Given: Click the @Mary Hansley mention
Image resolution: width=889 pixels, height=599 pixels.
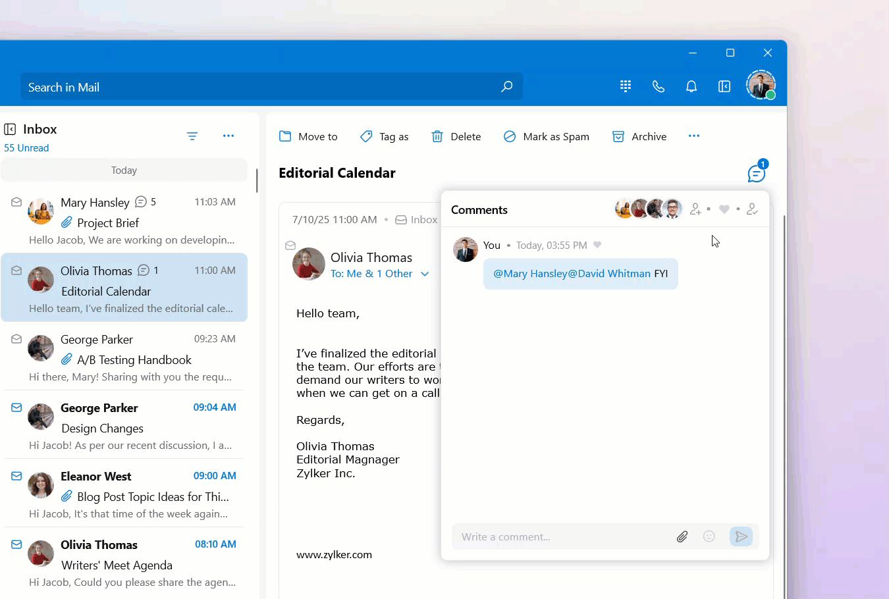Looking at the screenshot, I should point(530,274).
